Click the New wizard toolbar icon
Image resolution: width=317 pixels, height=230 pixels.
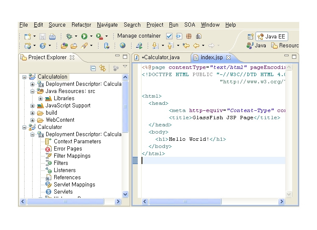tap(28, 36)
